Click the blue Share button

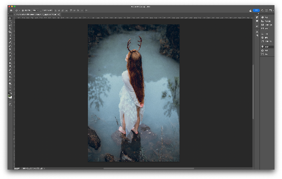tap(256, 10)
